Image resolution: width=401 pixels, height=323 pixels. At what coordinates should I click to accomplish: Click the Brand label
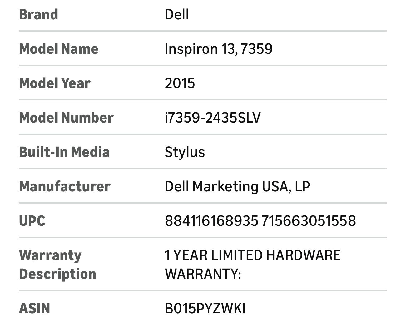[x=38, y=14]
